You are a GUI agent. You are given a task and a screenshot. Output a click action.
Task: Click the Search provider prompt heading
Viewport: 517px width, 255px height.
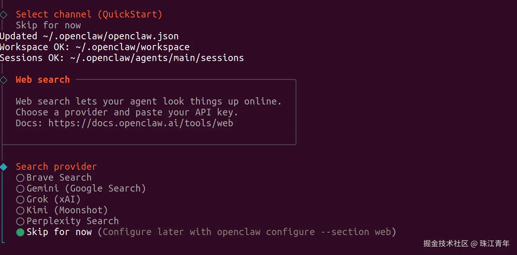pyautogui.click(x=56, y=167)
